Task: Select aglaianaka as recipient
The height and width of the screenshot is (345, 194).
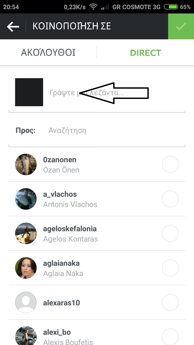Action: click(170, 268)
